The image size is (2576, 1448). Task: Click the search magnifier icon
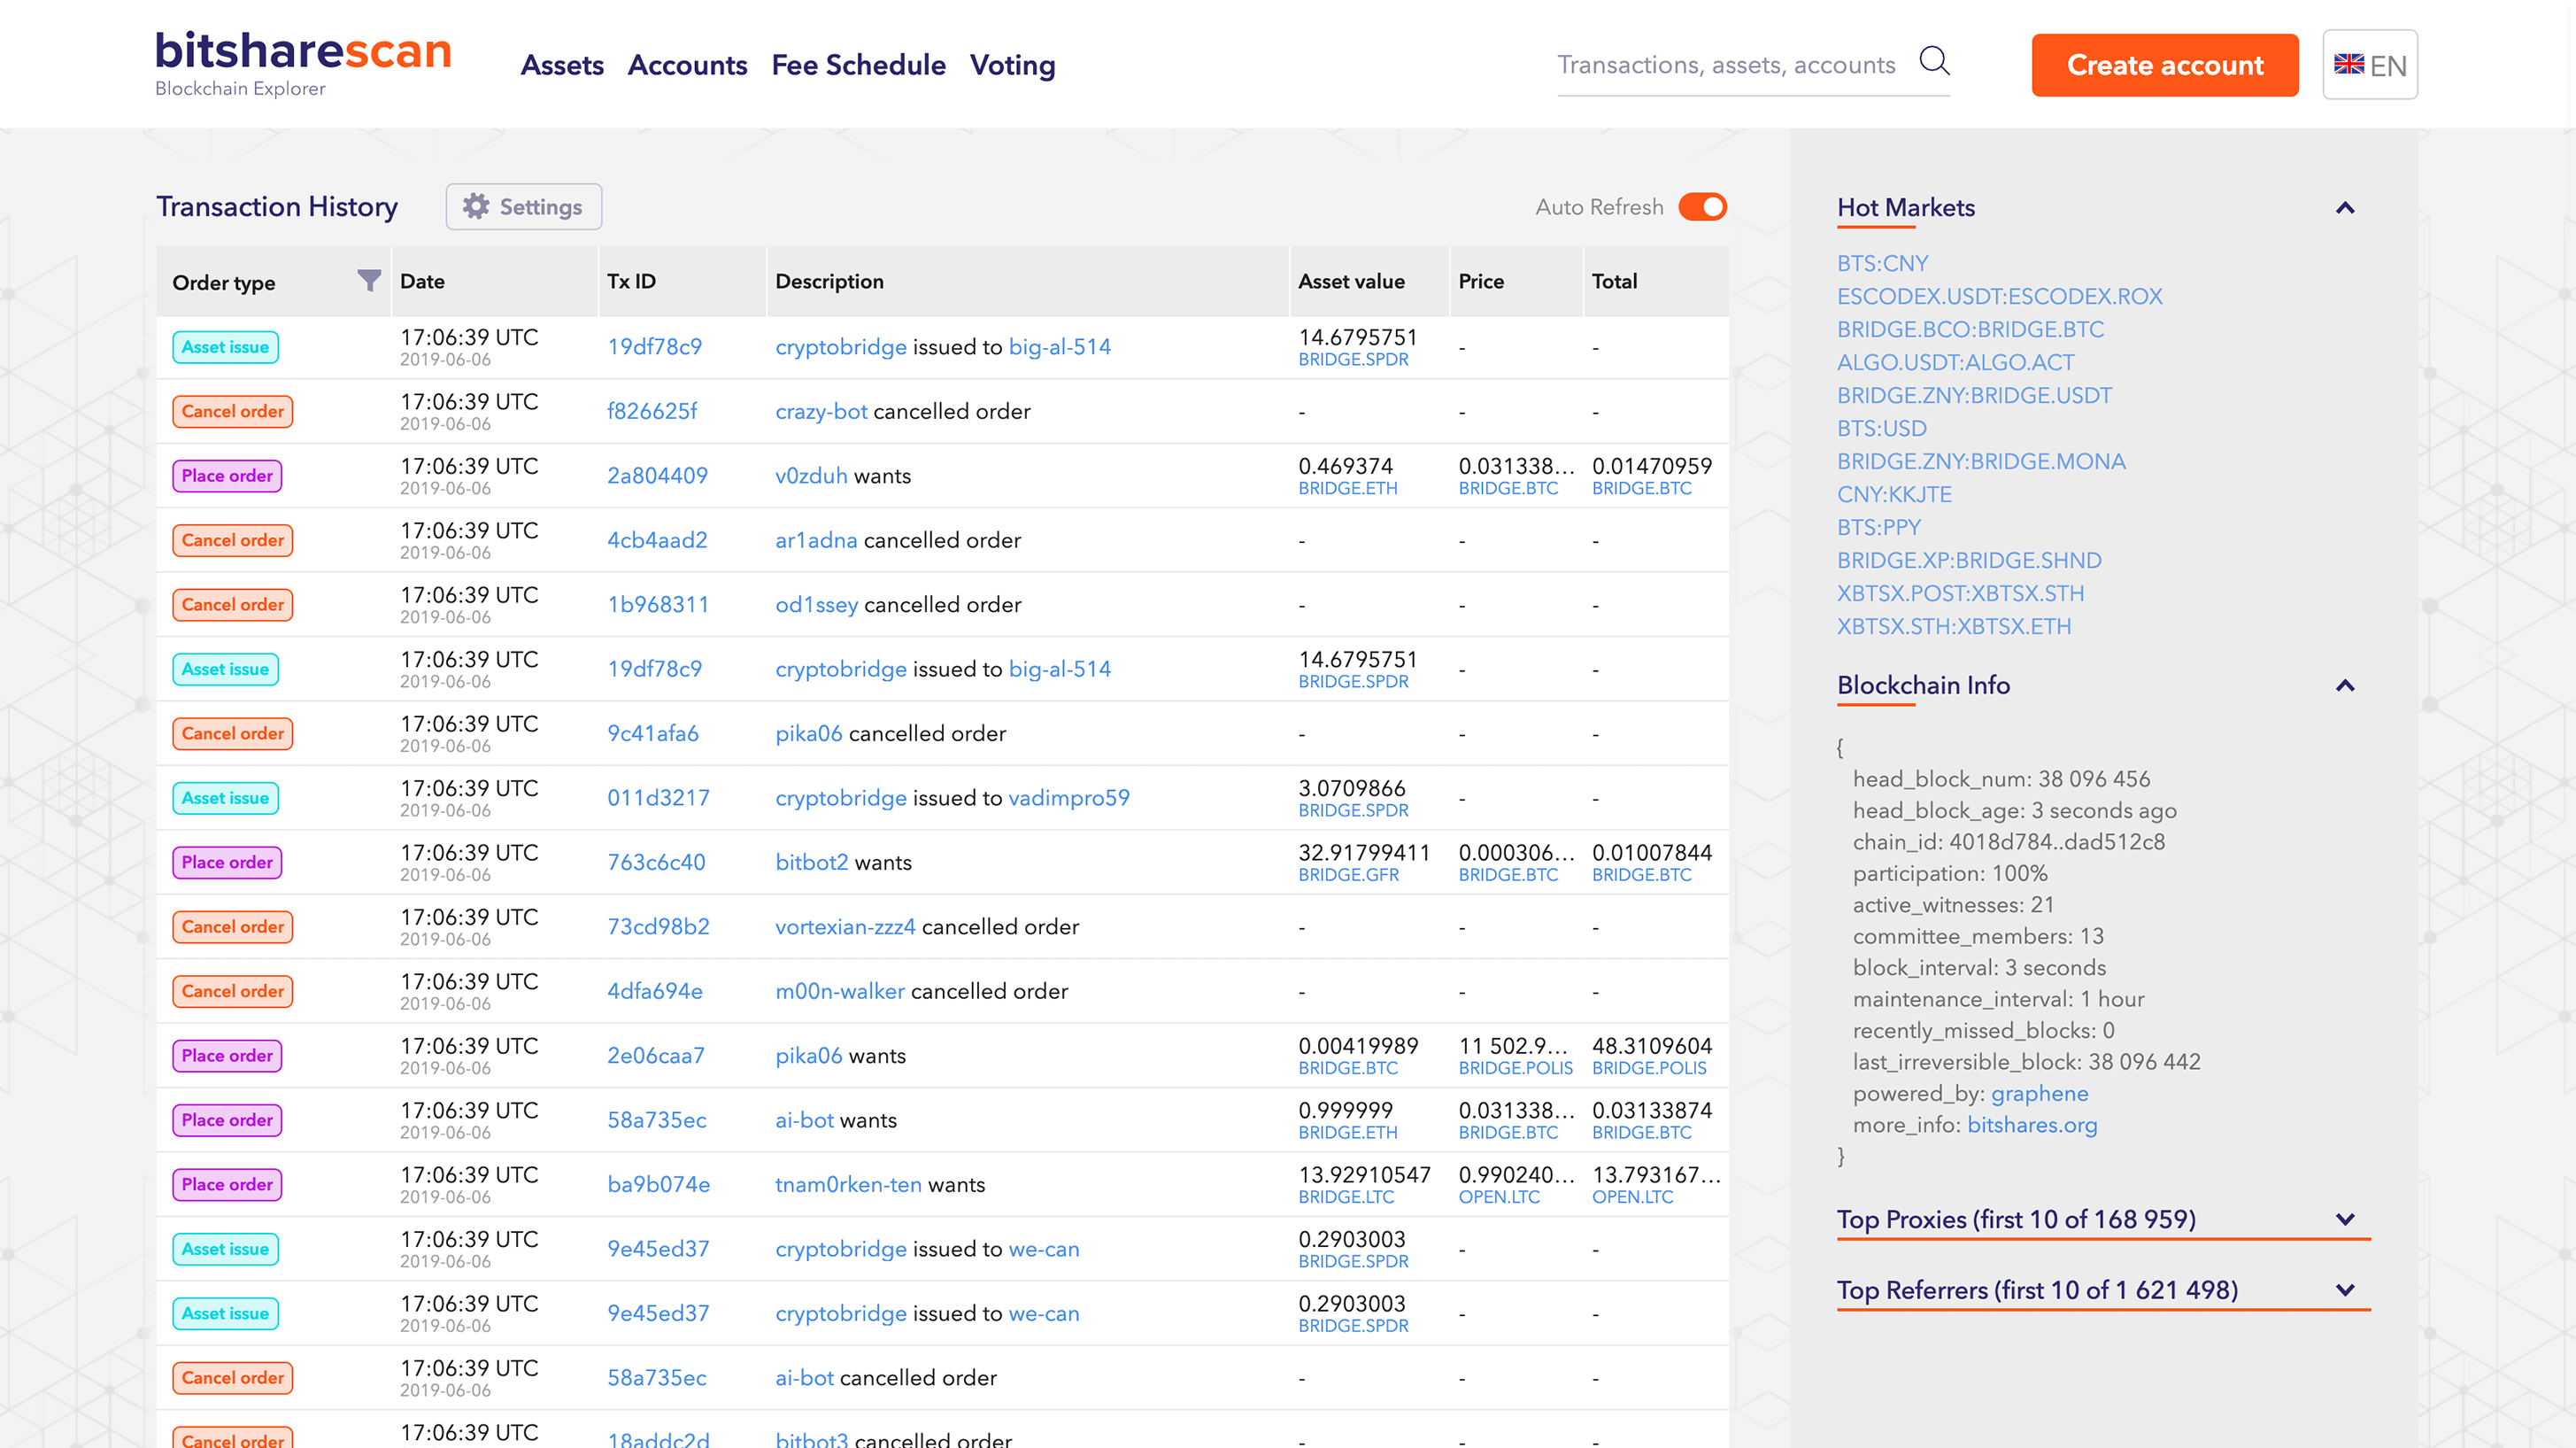pyautogui.click(x=1934, y=62)
